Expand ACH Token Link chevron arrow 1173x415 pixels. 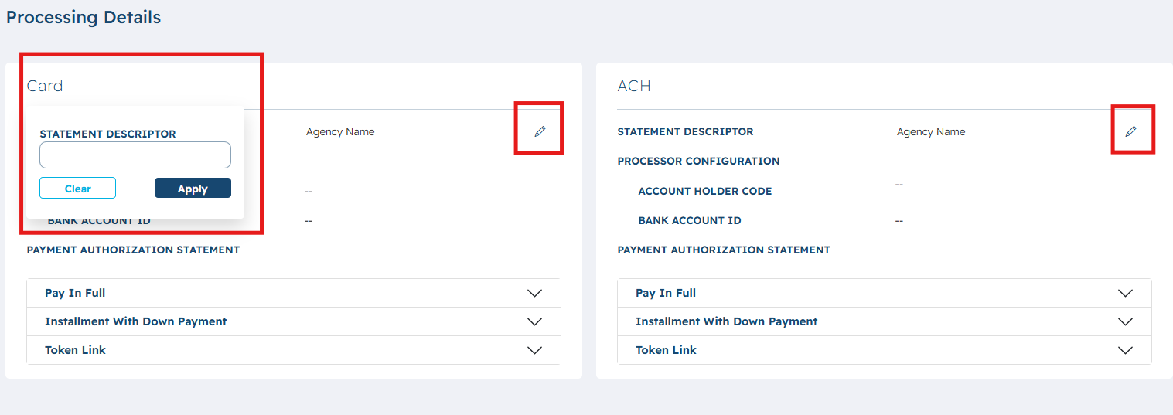pos(1125,350)
